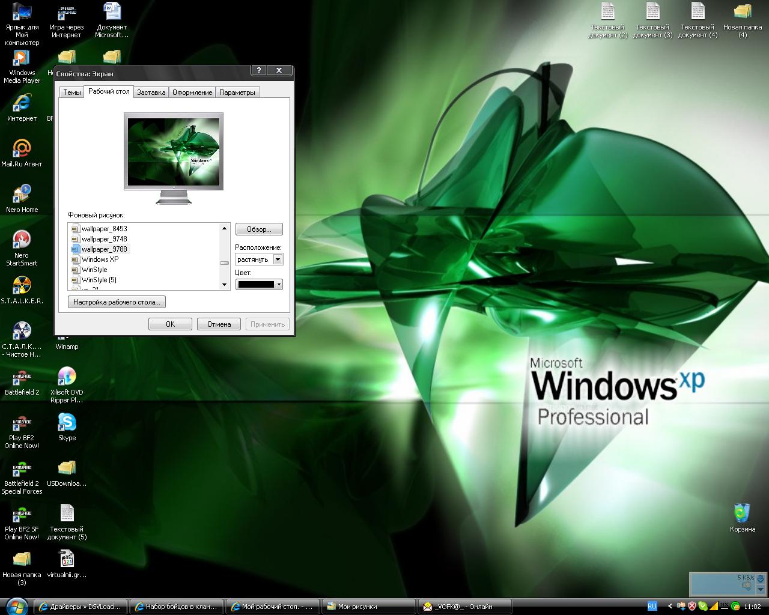Open the S.T.A.L.K.E.R. game shortcut
The width and height of the screenshot is (769, 615).
tap(22, 286)
